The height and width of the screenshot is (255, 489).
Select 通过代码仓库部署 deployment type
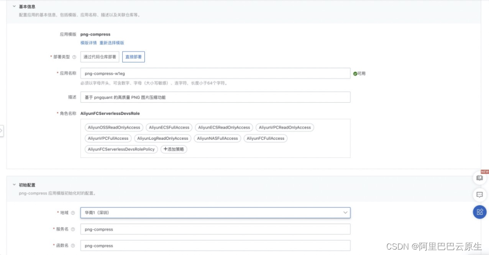tap(100, 57)
